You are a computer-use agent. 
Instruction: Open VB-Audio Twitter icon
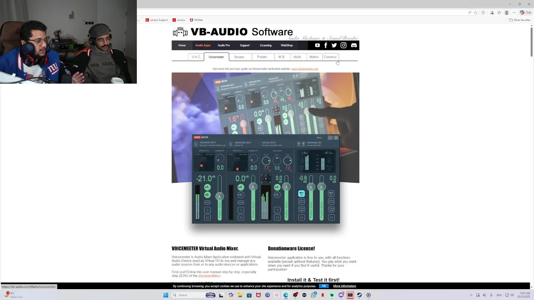334,45
